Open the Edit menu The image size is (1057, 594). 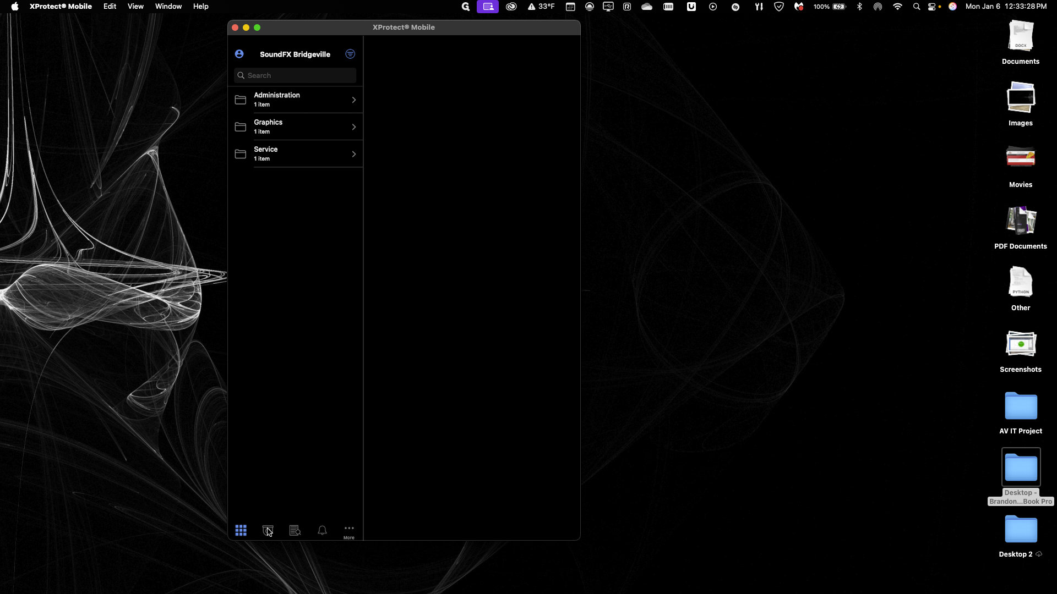pos(110,7)
